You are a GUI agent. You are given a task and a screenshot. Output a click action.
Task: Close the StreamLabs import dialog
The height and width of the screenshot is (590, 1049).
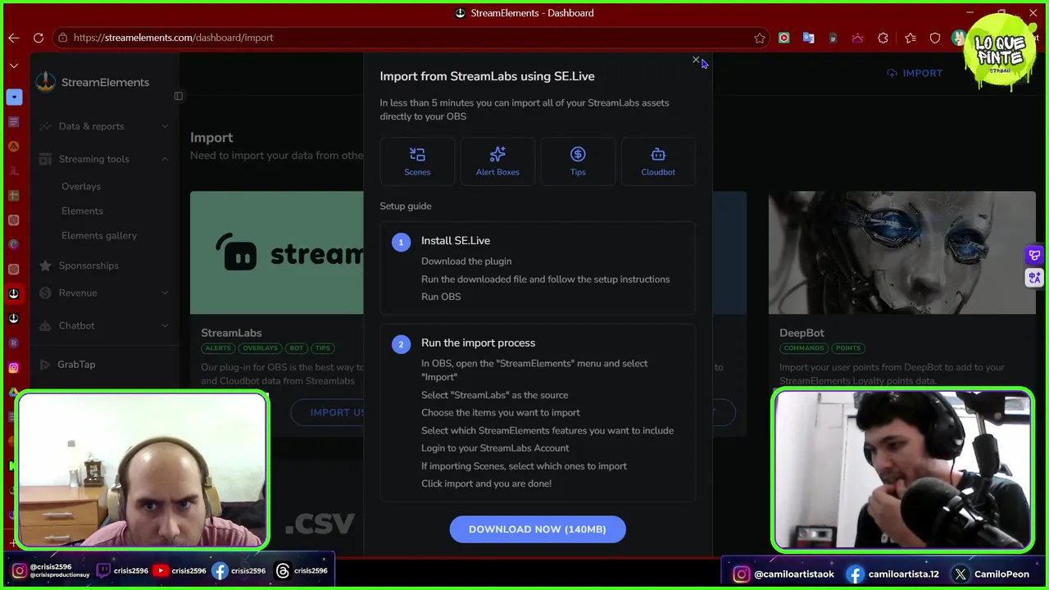coord(696,60)
